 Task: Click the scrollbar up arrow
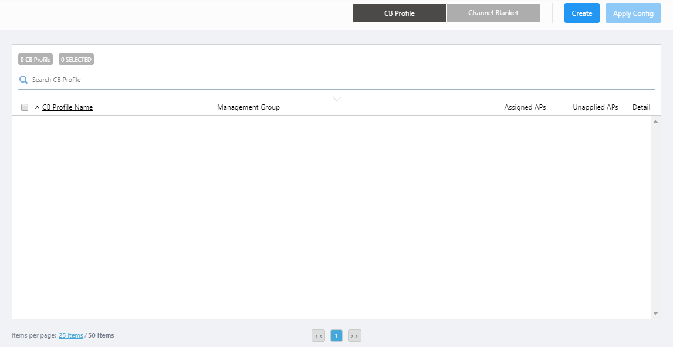click(x=656, y=121)
